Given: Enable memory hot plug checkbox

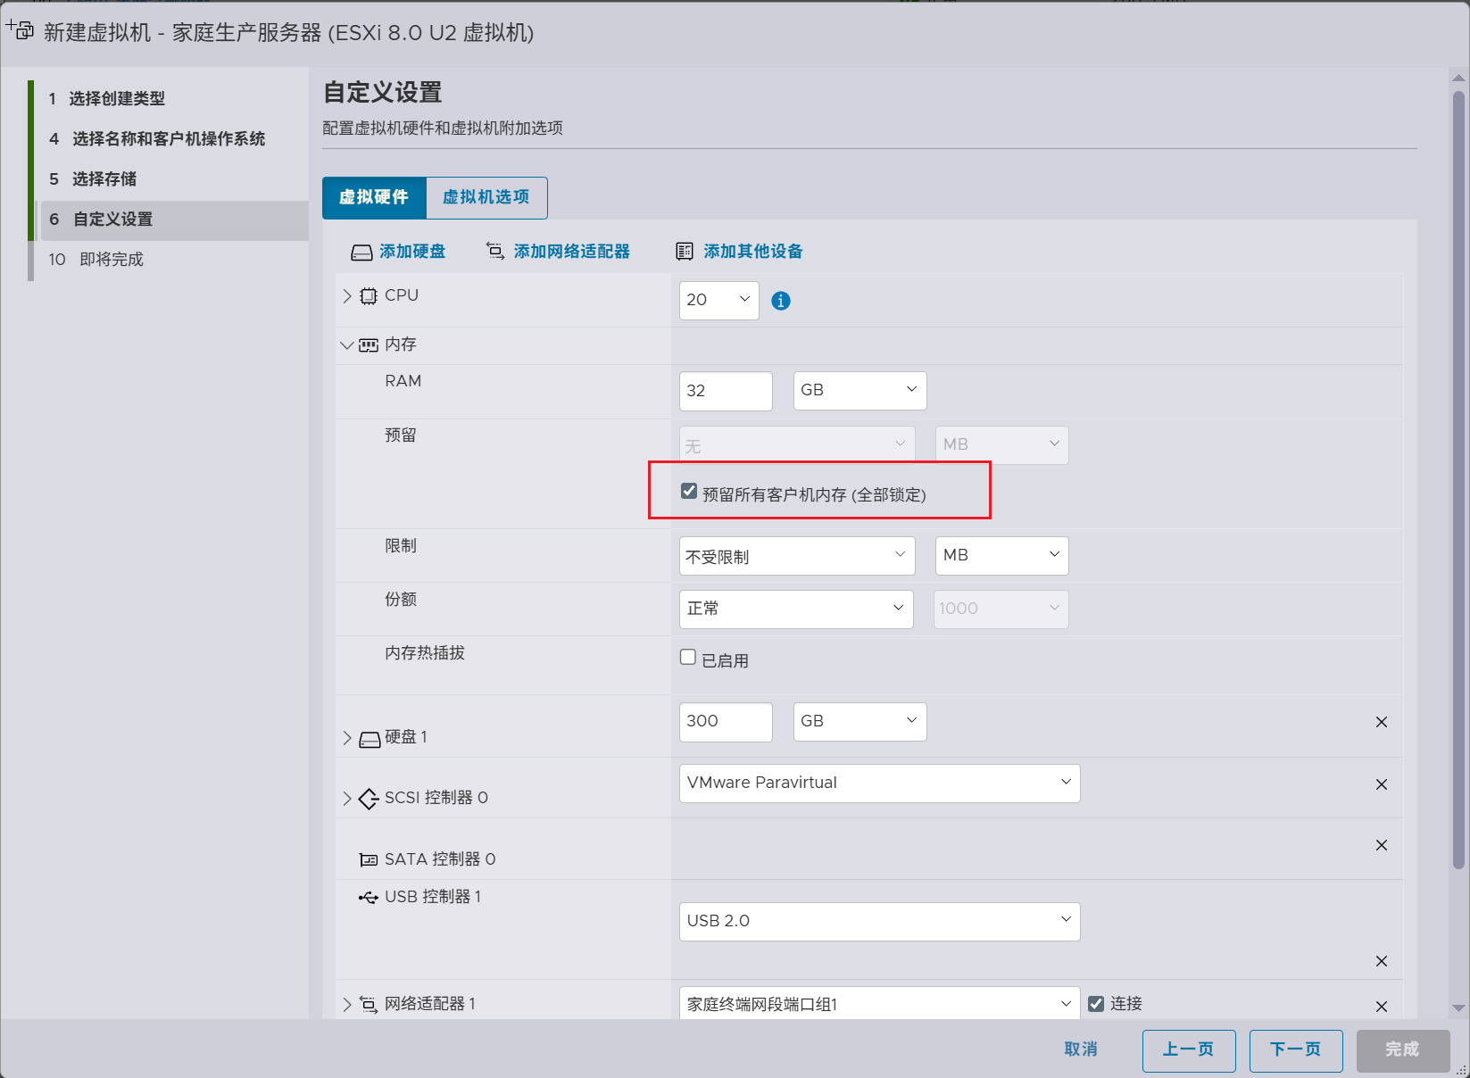Looking at the screenshot, I should (x=688, y=658).
